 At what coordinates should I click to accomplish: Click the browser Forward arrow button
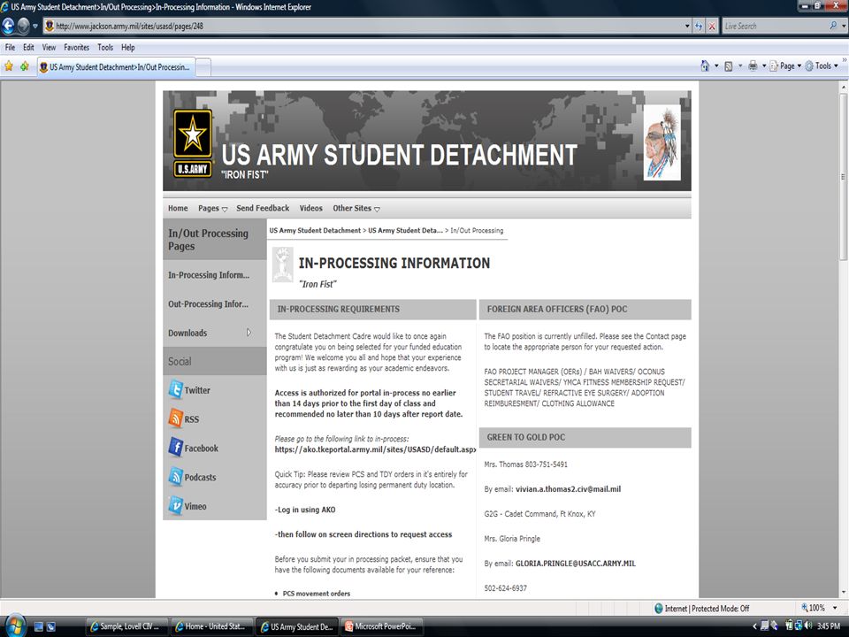pos(23,26)
